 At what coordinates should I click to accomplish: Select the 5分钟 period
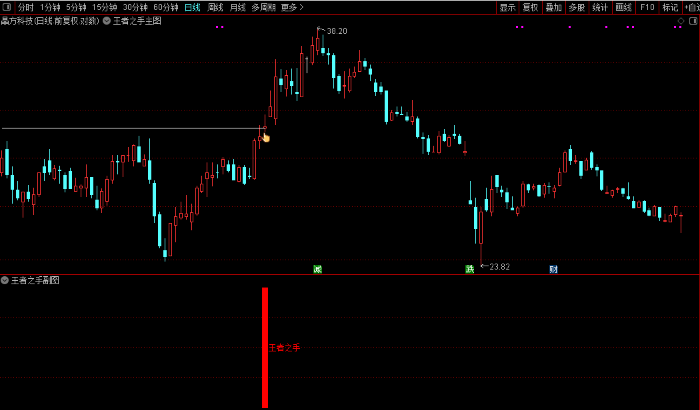click(x=77, y=7)
